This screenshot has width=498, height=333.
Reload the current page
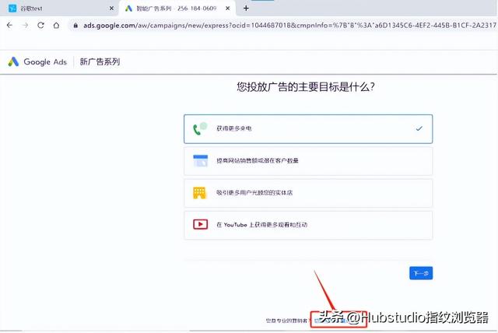[40, 26]
